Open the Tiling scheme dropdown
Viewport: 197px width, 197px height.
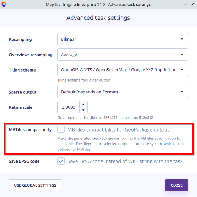pos(122,70)
